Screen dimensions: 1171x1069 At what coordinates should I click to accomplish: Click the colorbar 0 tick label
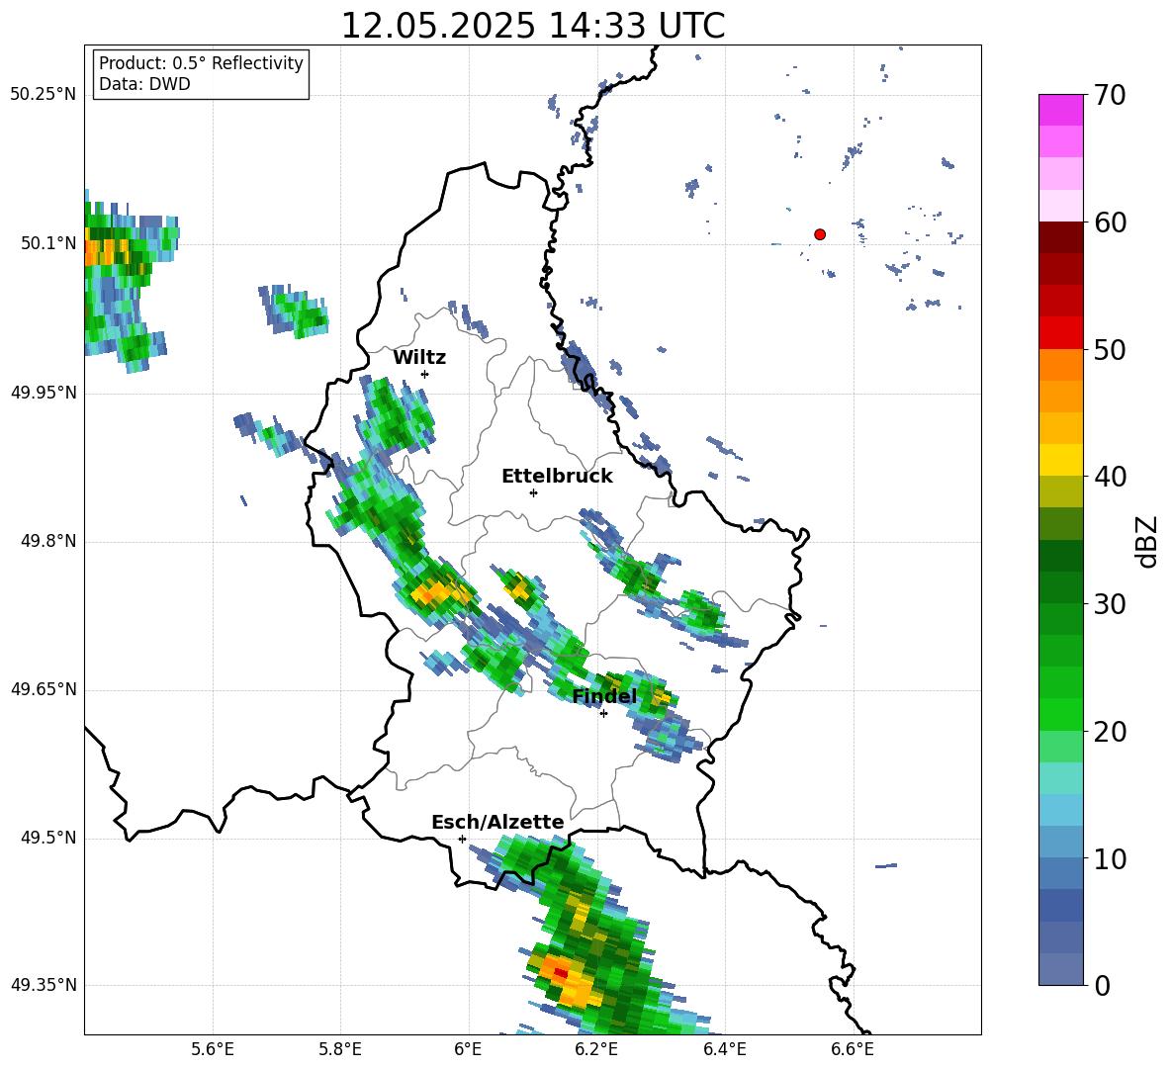tap(1102, 985)
